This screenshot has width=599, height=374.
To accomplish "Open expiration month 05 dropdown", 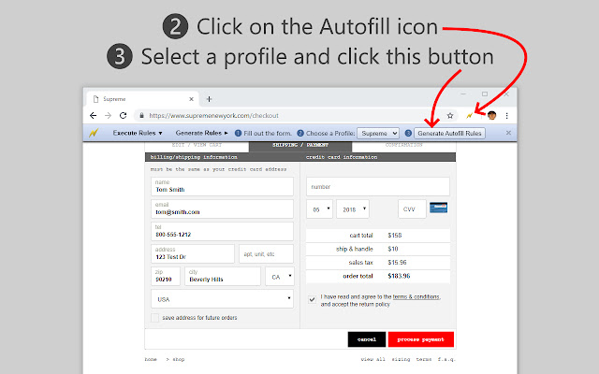I will (x=319, y=209).
